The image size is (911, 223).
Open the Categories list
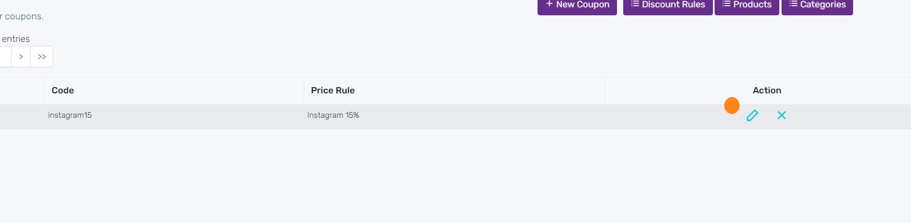pos(817,6)
